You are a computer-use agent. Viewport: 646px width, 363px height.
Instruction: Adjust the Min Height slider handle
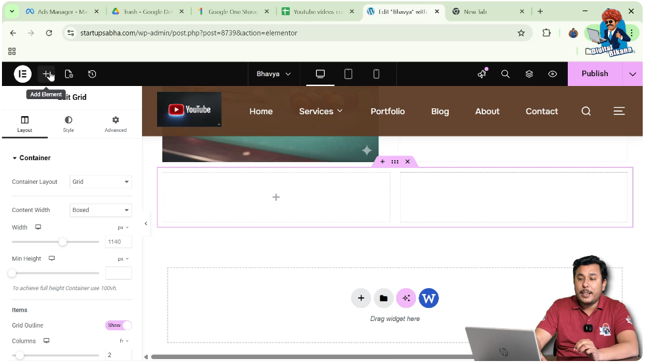point(12,273)
